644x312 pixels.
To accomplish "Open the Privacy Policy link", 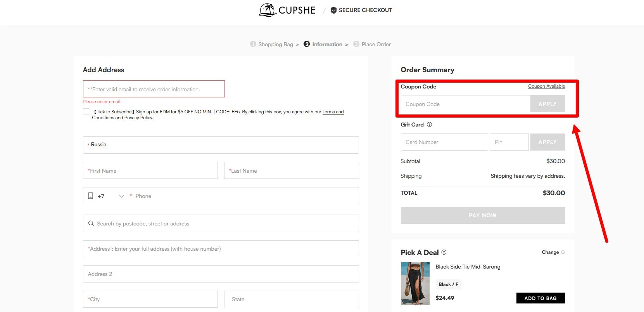I will tap(138, 118).
